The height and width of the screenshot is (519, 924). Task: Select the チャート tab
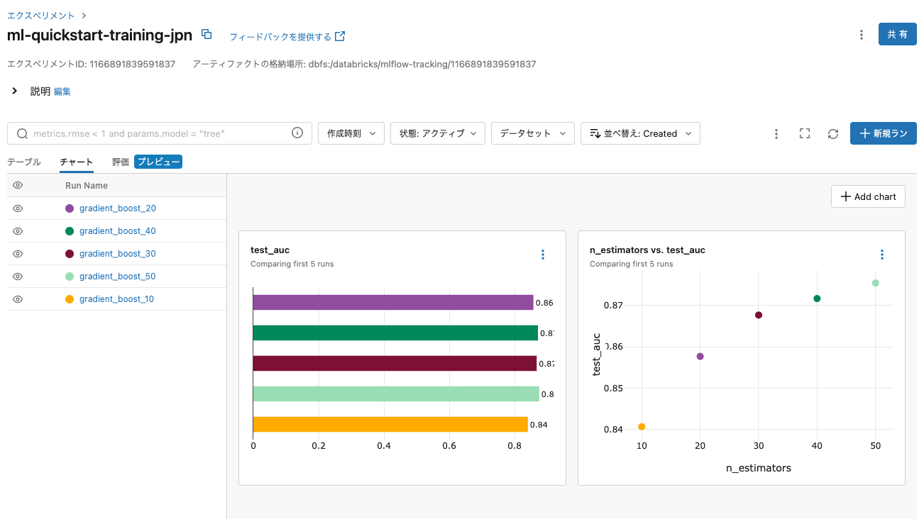pyautogui.click(x=77, y=162)
